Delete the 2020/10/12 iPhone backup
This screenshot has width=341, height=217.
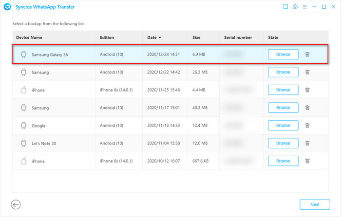point(307,161)
